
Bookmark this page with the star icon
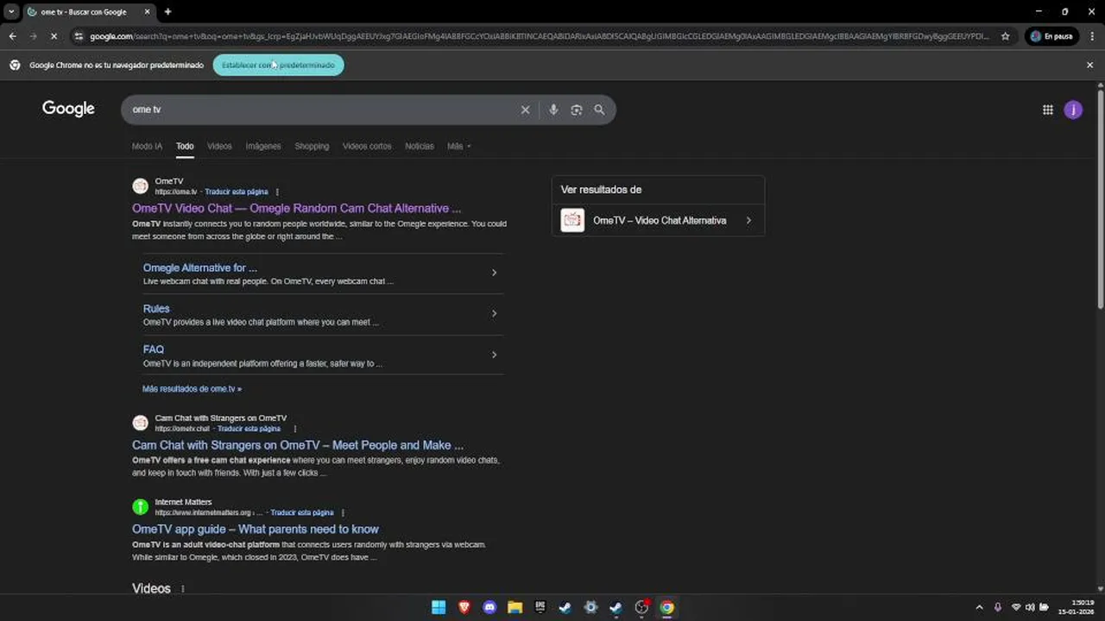[1006, 36]
